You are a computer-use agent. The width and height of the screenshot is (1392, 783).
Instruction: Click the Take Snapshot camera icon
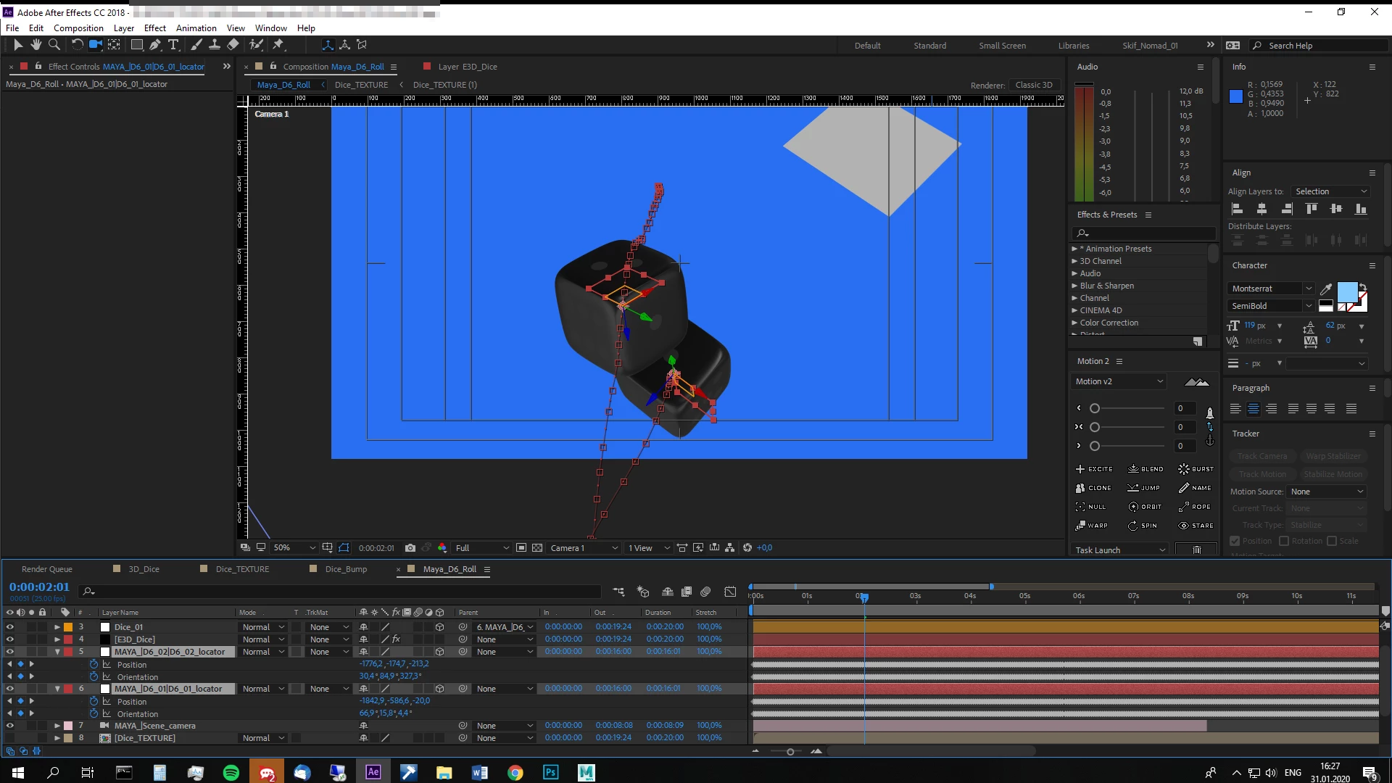[x=410, y=548]
